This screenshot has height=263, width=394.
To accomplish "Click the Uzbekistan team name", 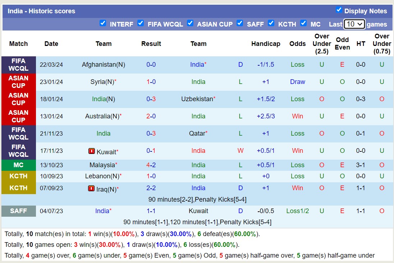I will pyautogui.click(x=197, y=99).
